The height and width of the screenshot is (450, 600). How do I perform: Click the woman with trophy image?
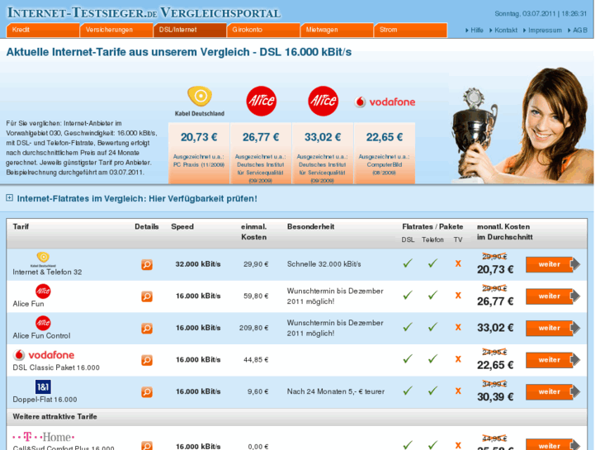[x=521, y=125]
